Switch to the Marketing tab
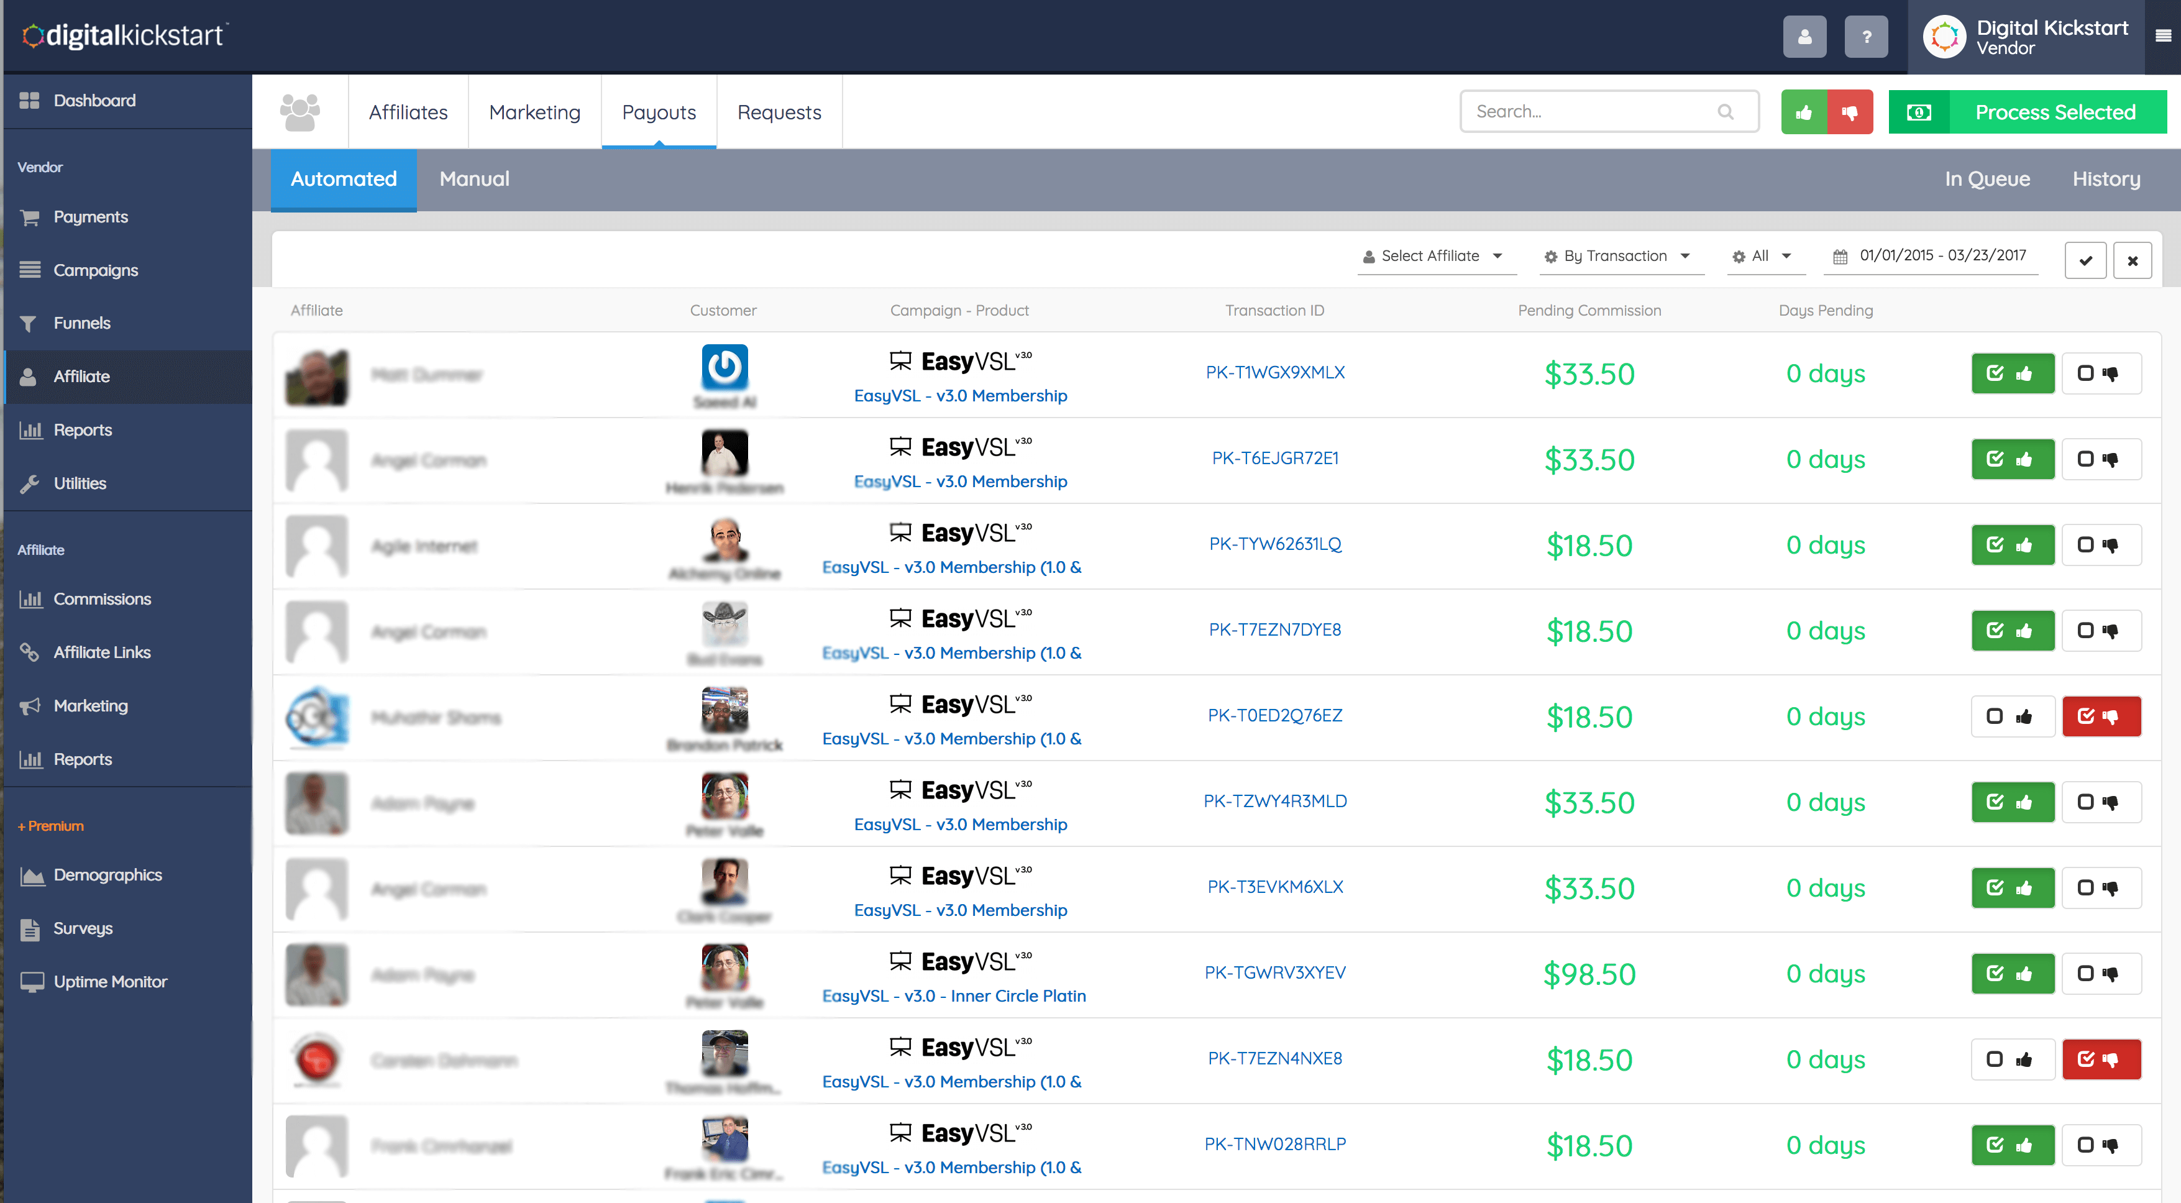The width and height of the screenshot is (2181, 1203). (x=535, y=112)
